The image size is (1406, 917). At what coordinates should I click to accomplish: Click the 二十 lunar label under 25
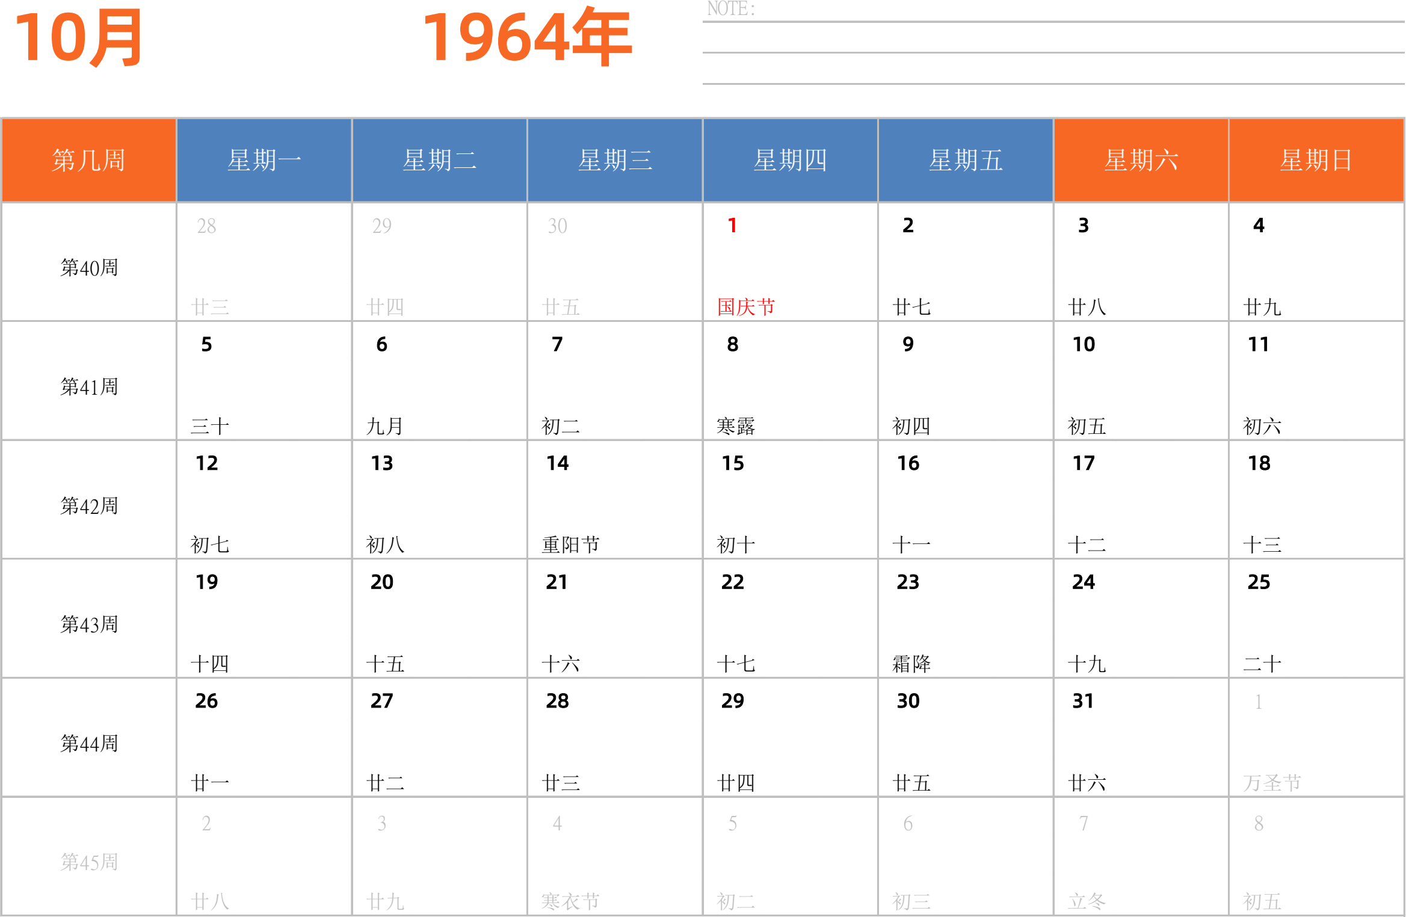coord(1262,664)
